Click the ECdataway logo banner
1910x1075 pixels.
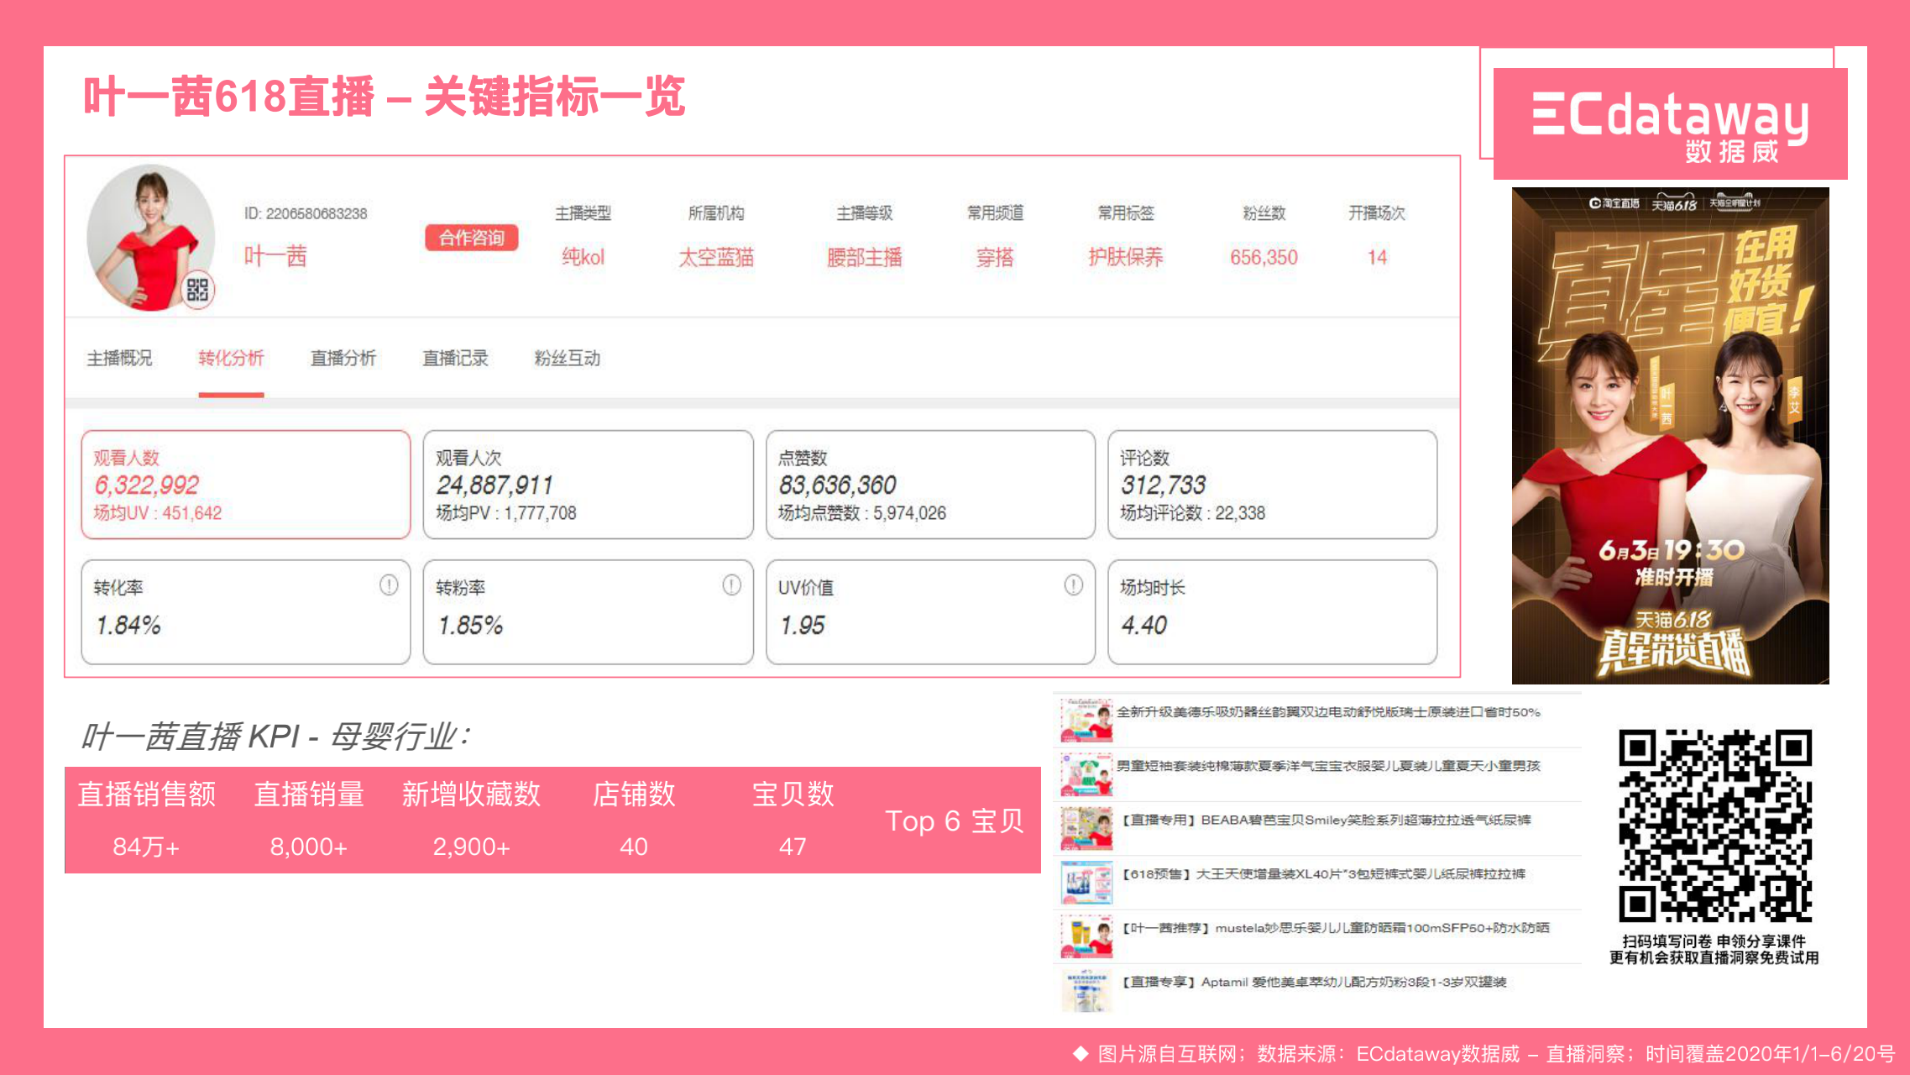point(1670,123)
